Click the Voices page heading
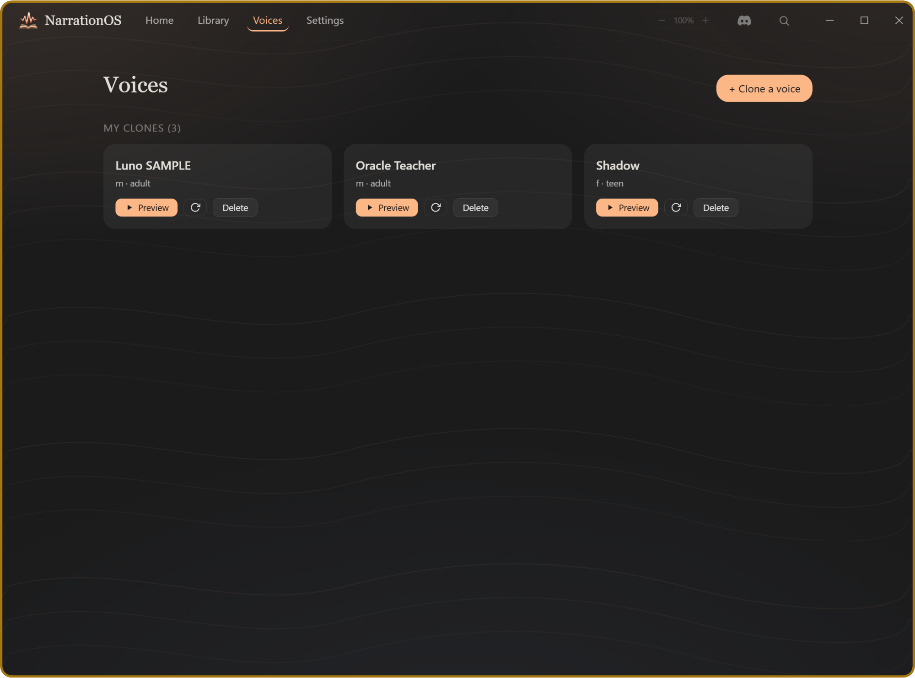The height and width of the screenshot is (678, 915). (135, 85)
